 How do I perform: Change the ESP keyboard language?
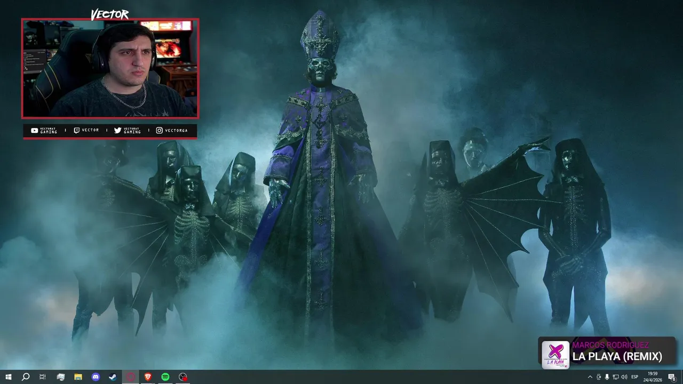coord(635,377)
